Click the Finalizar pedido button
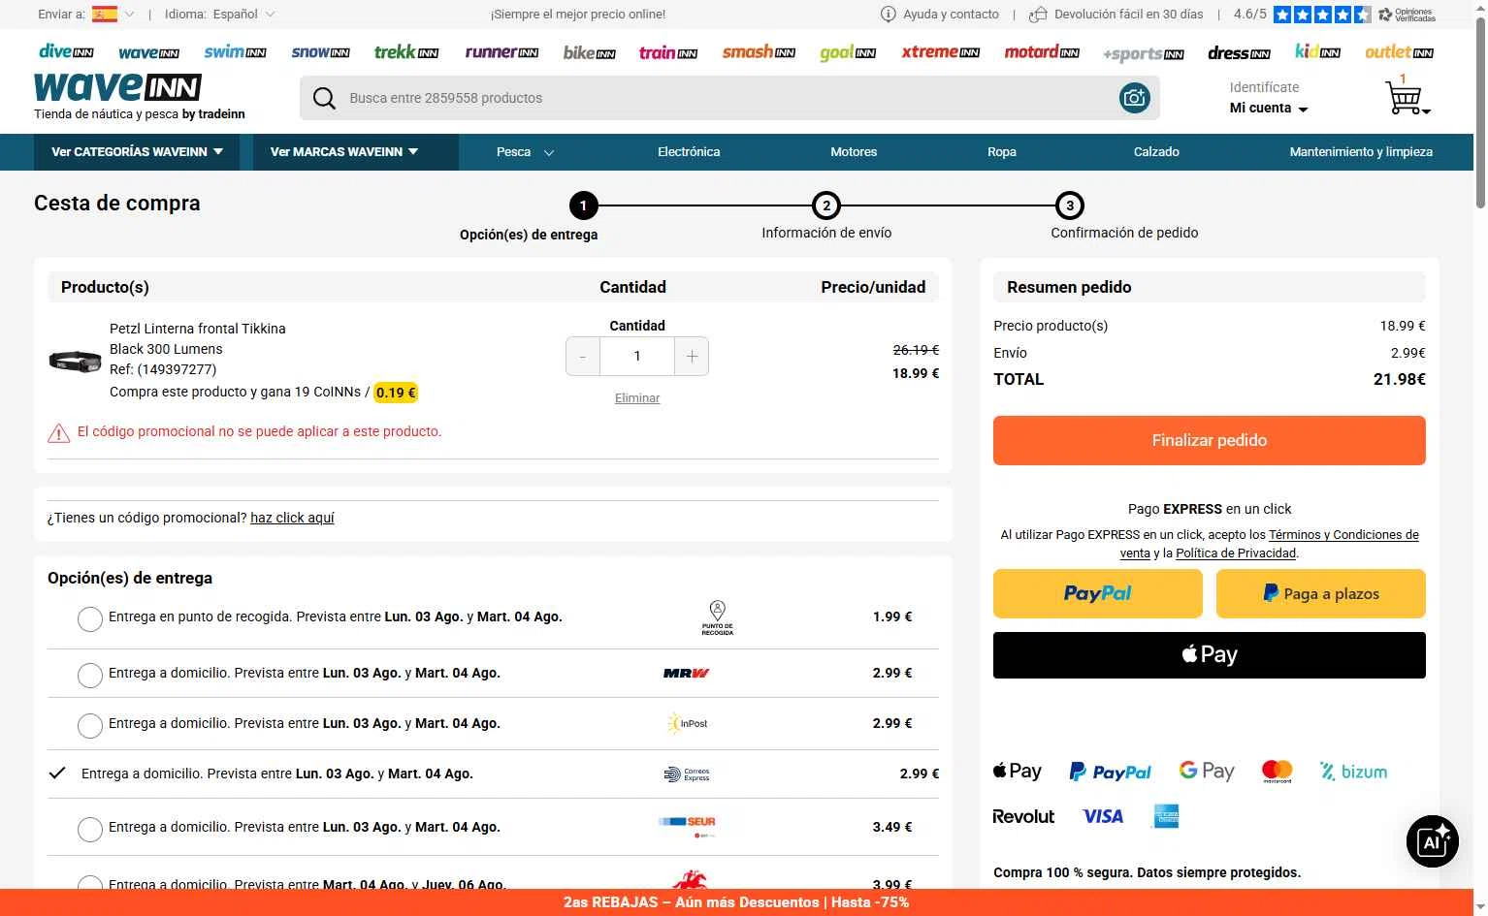Viewport: 1488px width, 916px height. (1210, 440)
